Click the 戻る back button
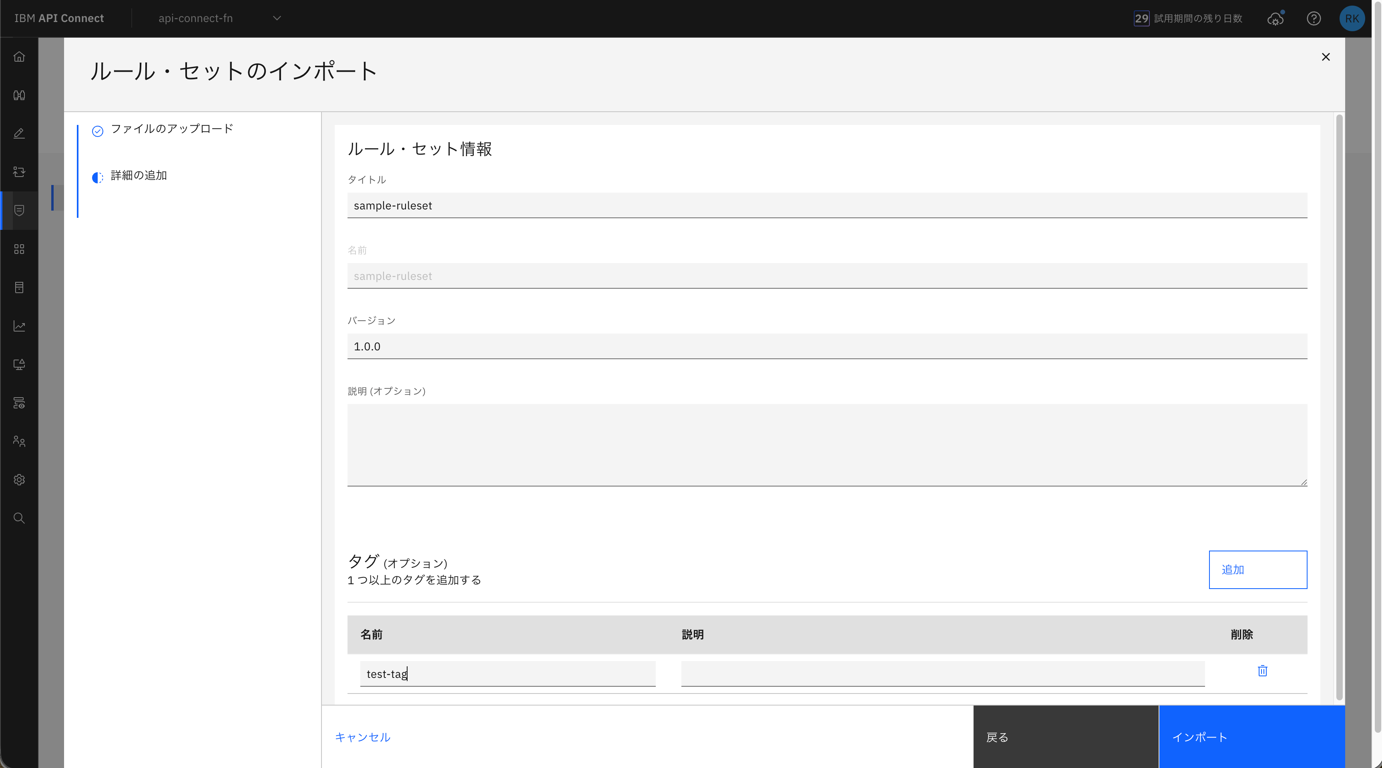The width and height of the screenshot is (1382, 768). point(1065,737)
